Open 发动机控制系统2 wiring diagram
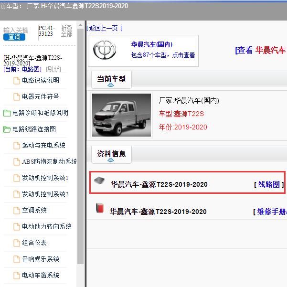The width and height of the screenshot is (287, 287). pos(45,194)
